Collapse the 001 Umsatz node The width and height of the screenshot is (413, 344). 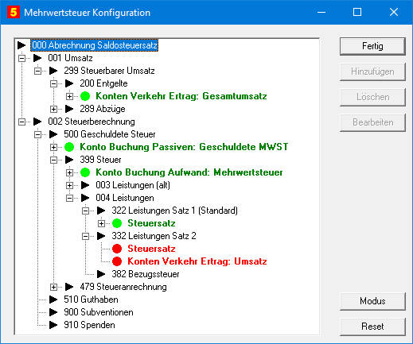21,58
